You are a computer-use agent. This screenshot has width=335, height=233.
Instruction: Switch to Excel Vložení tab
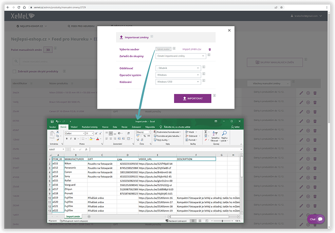pos(74,127)
